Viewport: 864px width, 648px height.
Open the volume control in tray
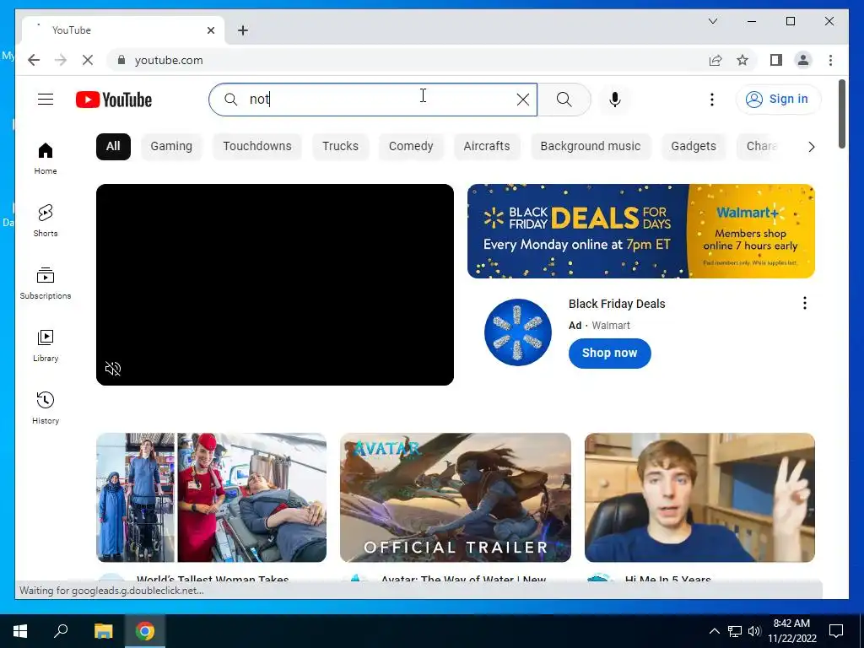754,631
